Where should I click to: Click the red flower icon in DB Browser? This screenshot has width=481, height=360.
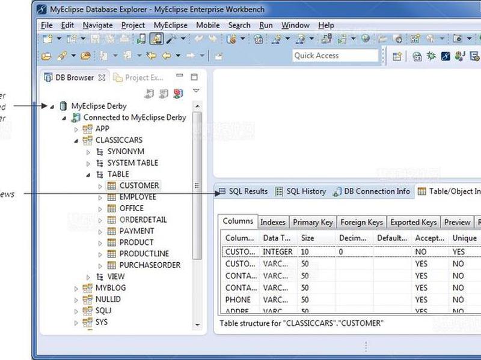click(x=178, y=94)
